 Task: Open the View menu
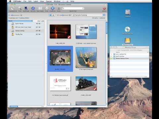pyautogui.click(x=42, y=1)
